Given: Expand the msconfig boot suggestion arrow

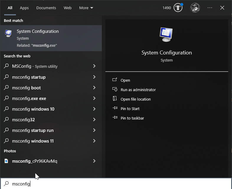Looking at the screenshot, I should click(x=94, y=88).
